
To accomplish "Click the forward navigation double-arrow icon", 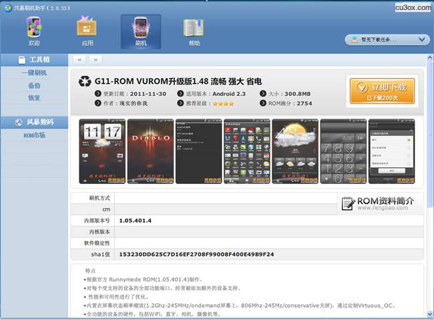I will (x=95, y=59).
